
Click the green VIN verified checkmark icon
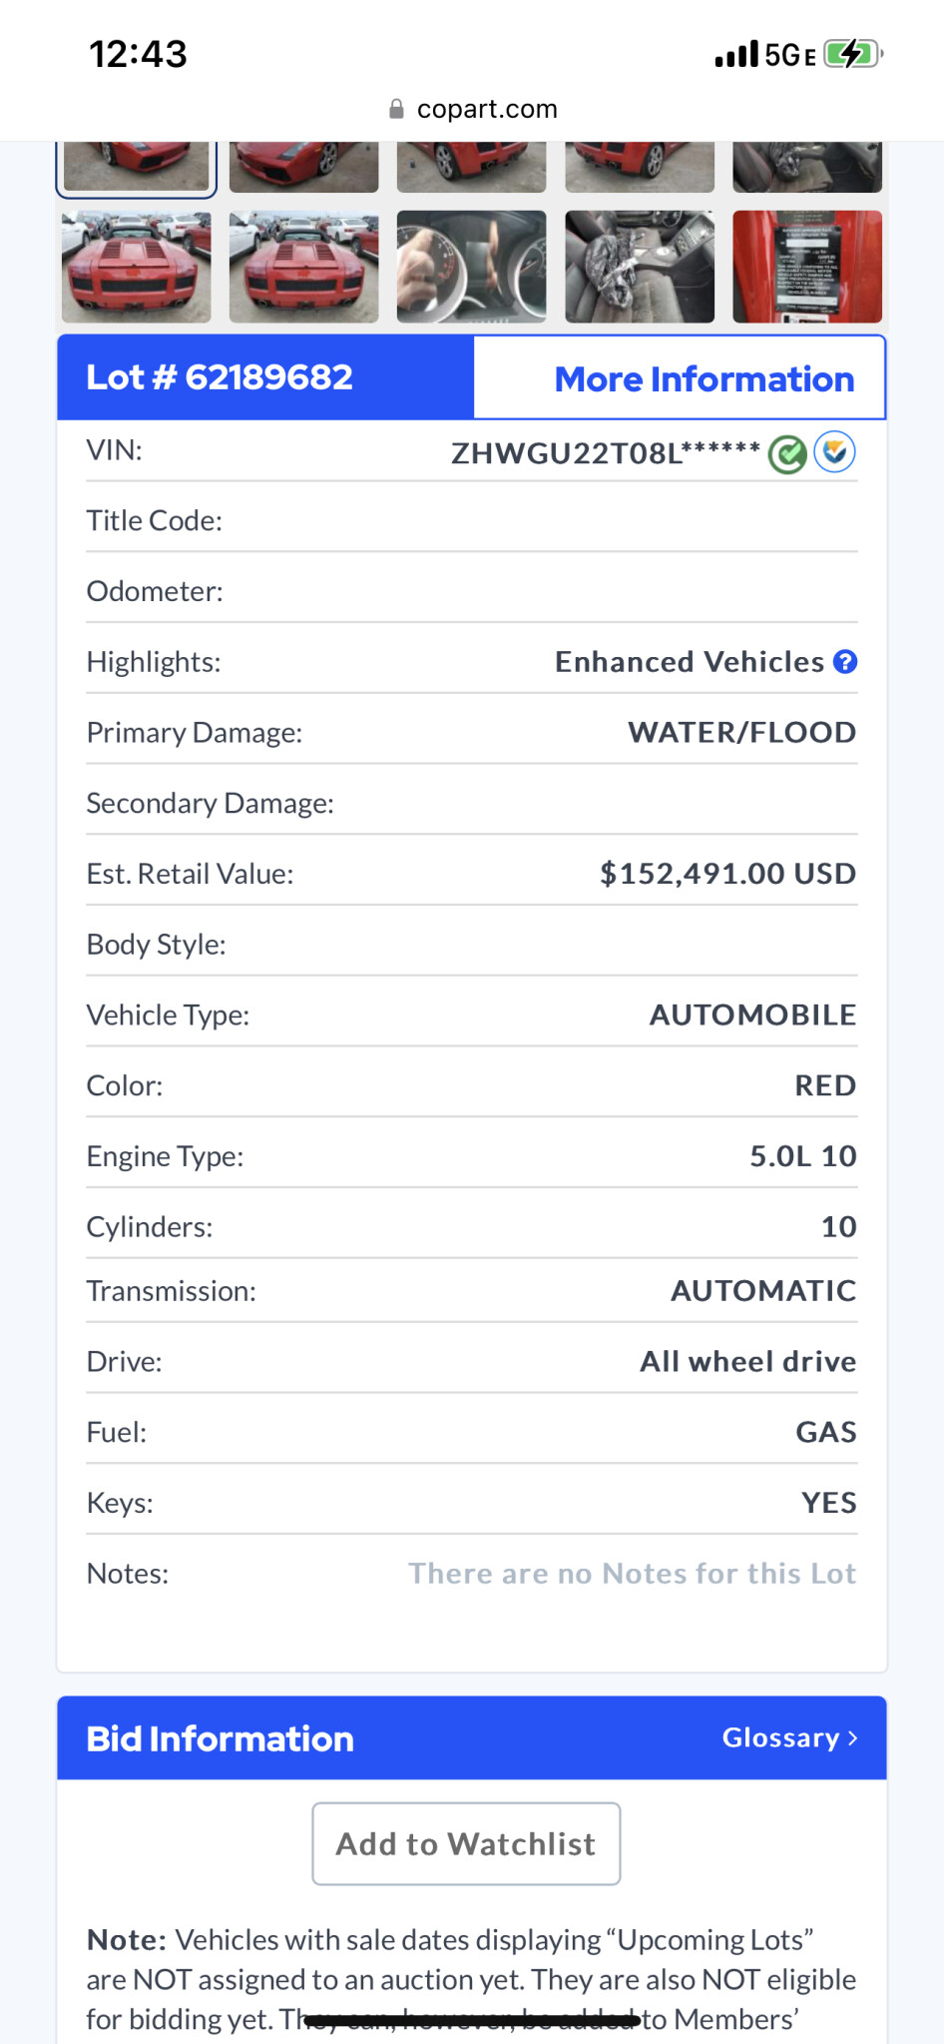click(x=787, y=454)
